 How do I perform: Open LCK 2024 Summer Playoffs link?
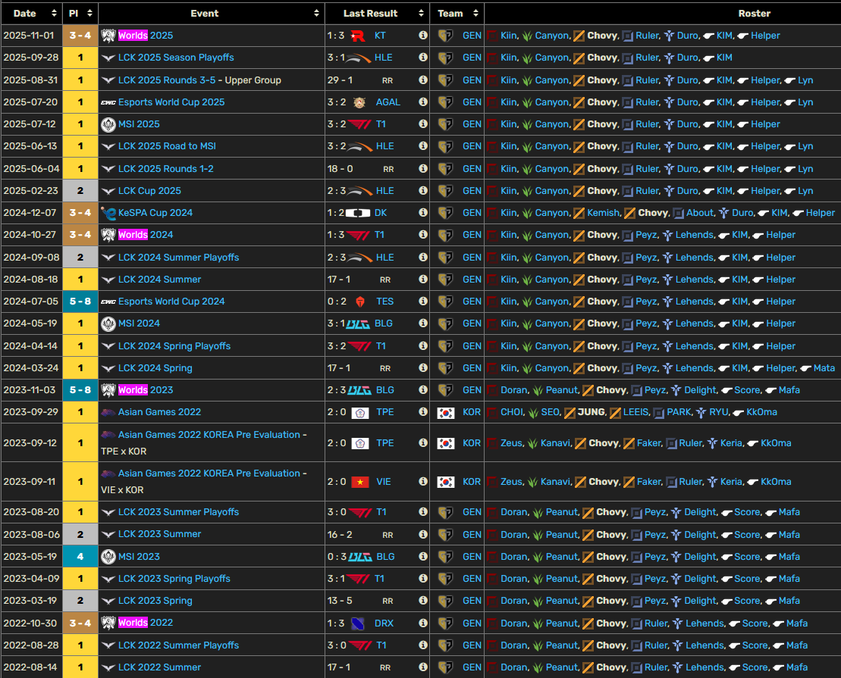coord(178,258)
